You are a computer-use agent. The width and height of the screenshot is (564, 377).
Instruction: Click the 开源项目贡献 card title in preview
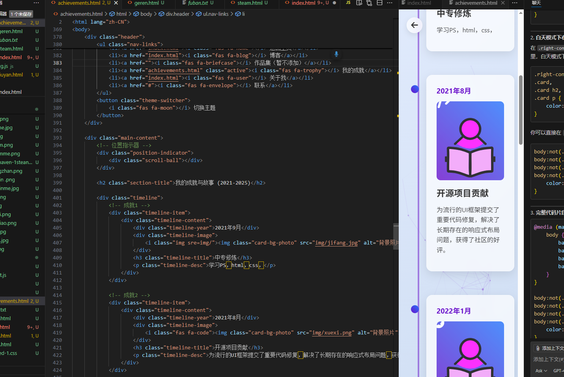pyautogui.click(x=463, y=193)
